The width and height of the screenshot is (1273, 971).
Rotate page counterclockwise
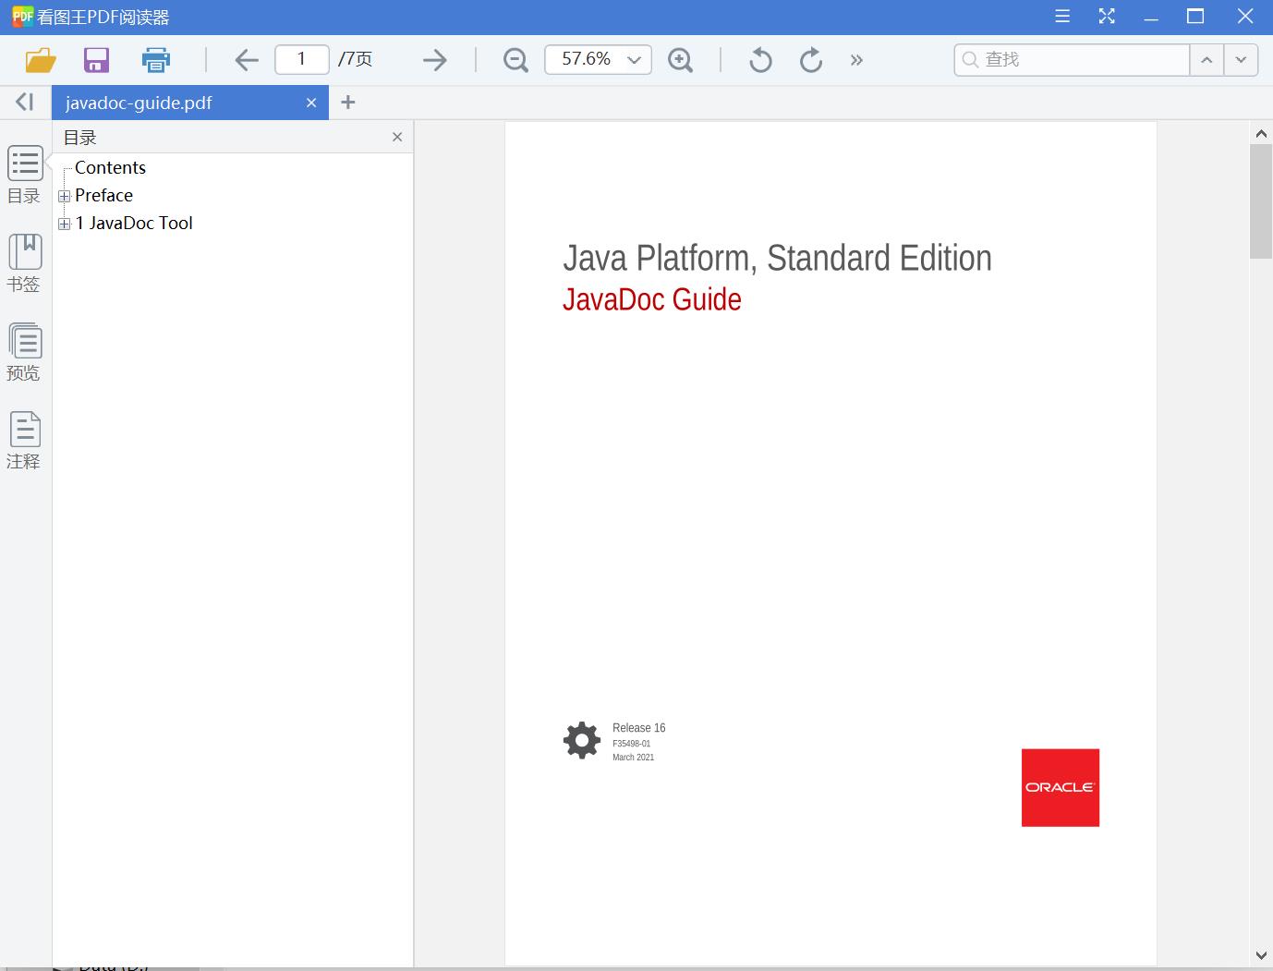pos(760,60)
